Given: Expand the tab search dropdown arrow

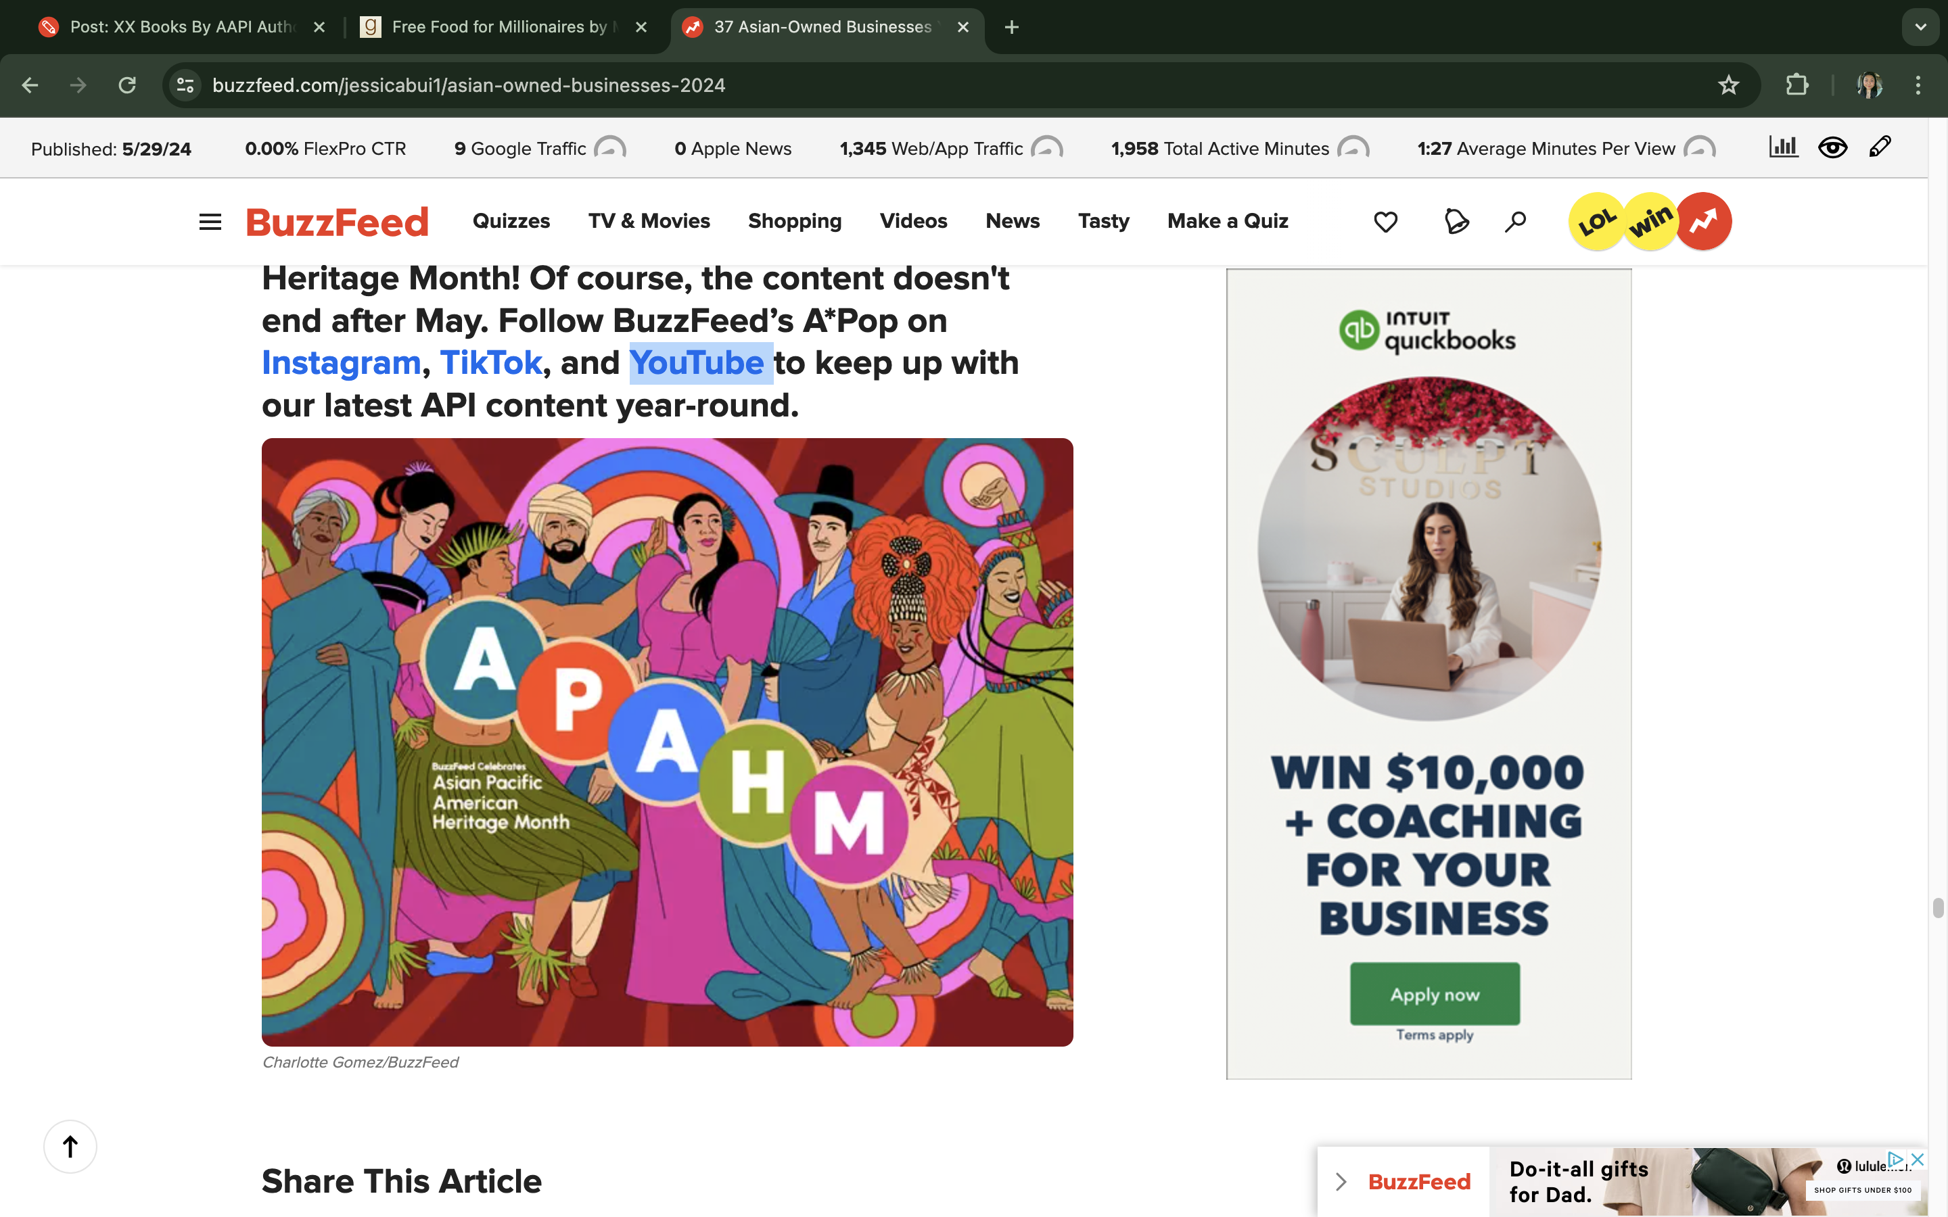Looking at the screenshot, I should (1921, 26).
